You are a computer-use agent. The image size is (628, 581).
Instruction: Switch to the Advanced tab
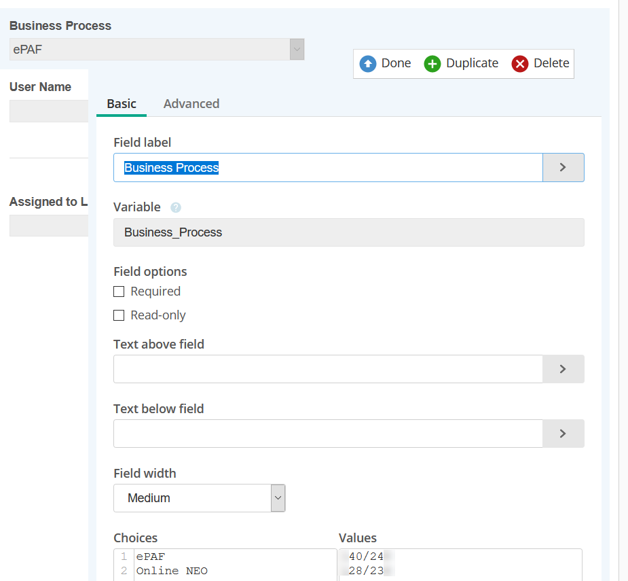(191, 104)
